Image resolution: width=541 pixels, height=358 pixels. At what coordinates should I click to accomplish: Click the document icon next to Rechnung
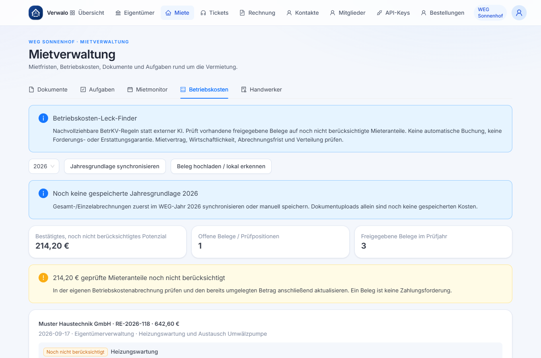point(242,13)
